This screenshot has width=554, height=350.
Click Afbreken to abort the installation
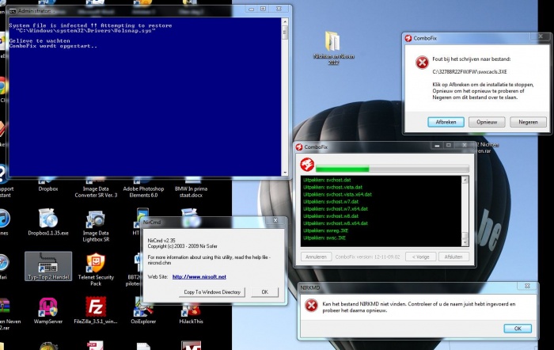point(446,122)
